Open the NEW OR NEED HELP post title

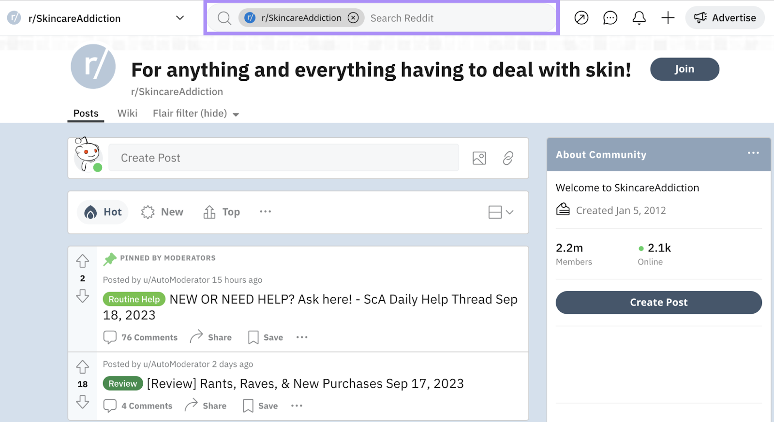[310, 307]
